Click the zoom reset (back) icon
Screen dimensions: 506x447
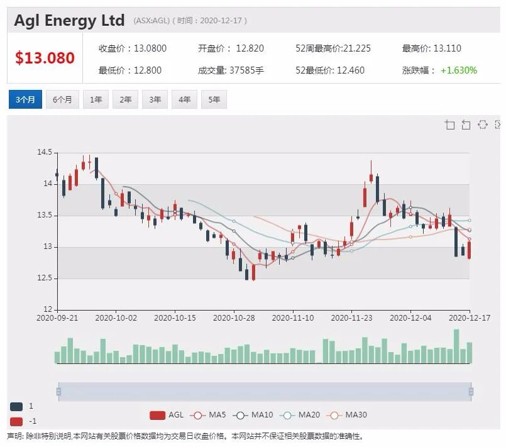click(466, 124)
